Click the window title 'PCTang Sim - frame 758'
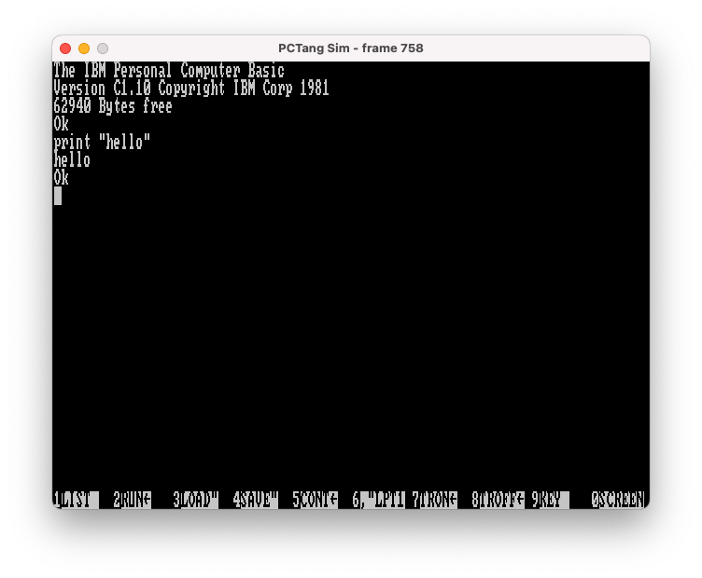Screen dimensions: 702x578 (x=351, y=48)
